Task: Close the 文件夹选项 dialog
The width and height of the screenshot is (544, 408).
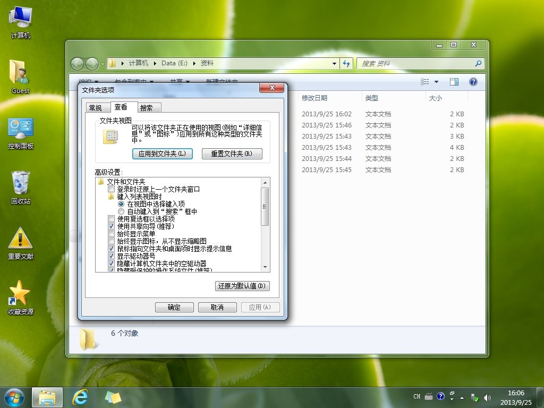Action: (272, 88)
